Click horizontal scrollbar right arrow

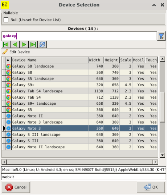click(x=156, y=162)
